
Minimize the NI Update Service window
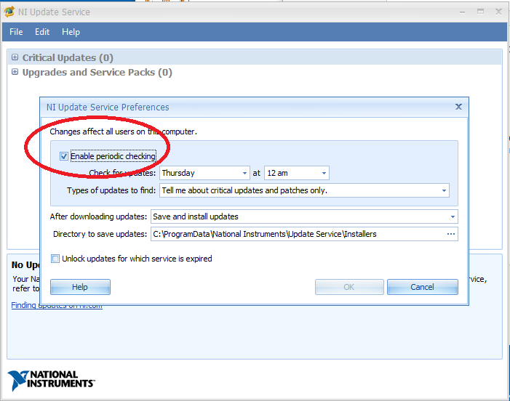click(462, 12)
